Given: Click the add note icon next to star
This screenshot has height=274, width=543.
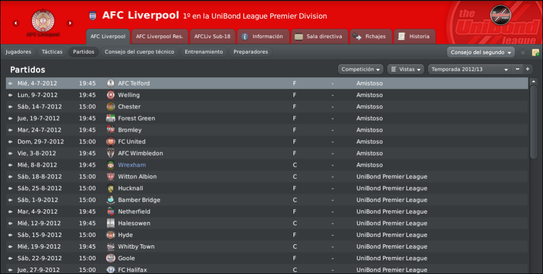Looking at the screenshot, I should point(536,53).
